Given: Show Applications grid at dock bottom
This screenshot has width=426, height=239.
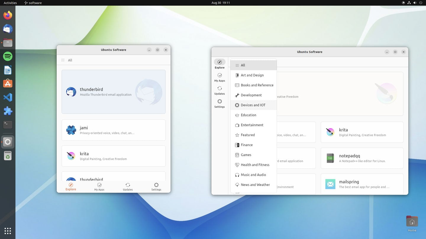Looking at the screenshot, I should point(8,231).
